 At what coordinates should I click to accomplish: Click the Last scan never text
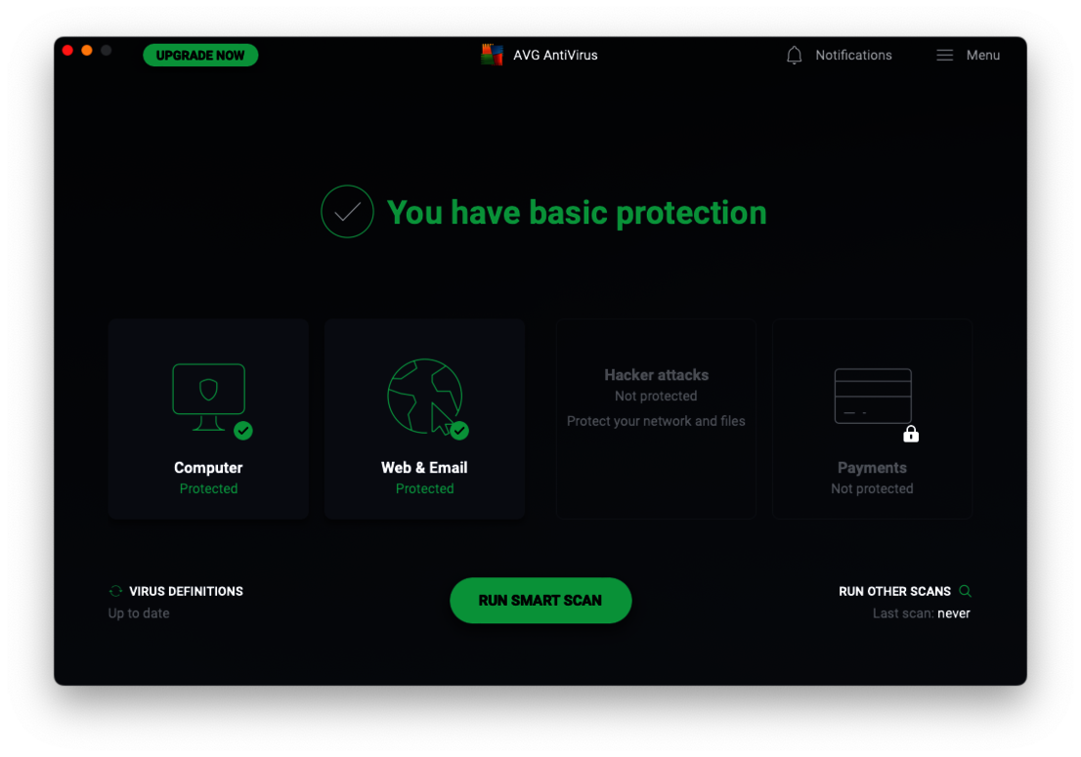(921, 613)
